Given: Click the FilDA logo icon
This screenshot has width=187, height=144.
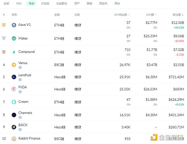Looking at the screenshot, I should 14,89.
